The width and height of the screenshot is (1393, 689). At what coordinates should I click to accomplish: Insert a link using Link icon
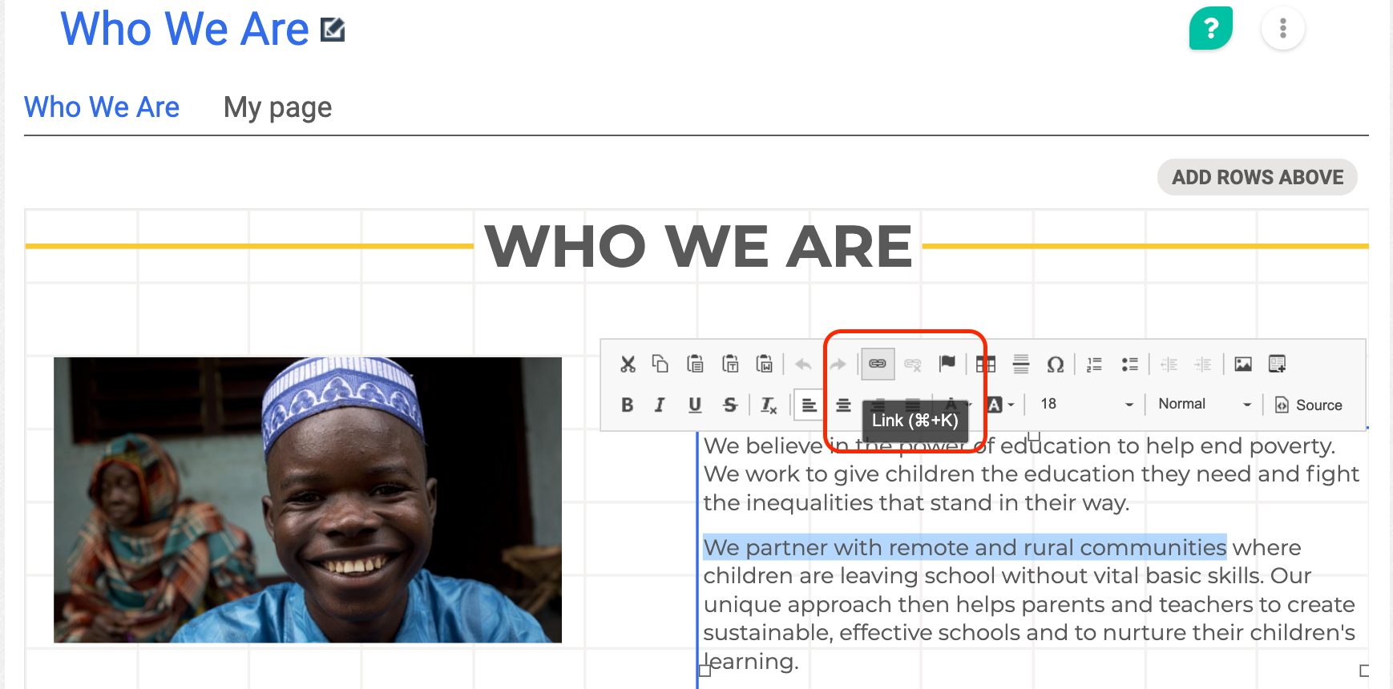coord(878,364)
